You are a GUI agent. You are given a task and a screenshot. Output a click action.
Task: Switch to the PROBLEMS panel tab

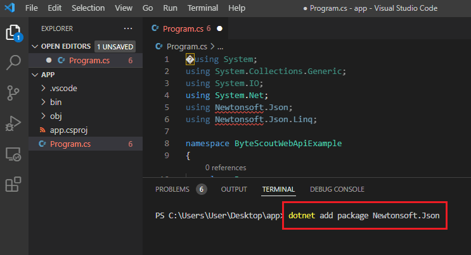click(172, 189)
